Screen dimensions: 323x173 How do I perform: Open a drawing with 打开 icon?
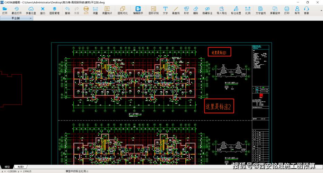coord(5,10)
